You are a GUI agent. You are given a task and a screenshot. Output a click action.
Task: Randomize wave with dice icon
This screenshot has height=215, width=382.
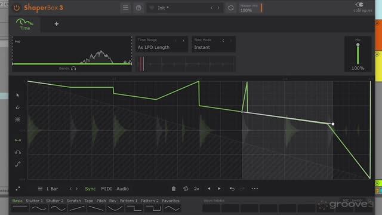click(x=186, y=189)
